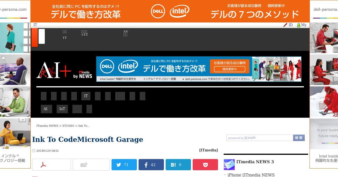Click the ITmedia NEWS envelope icon in sidebar

point(229,165)
